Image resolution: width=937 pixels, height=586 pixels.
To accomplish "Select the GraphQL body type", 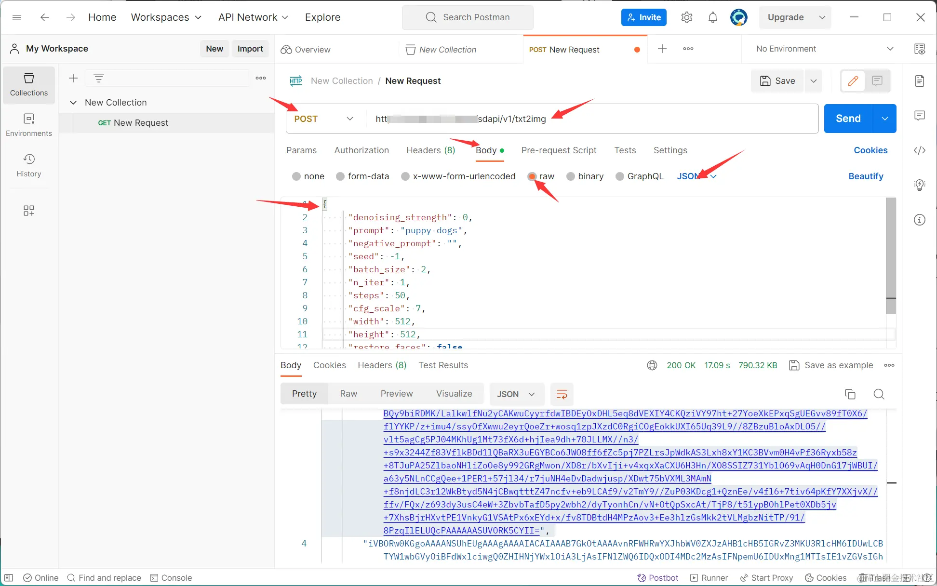I will [620, 176].
